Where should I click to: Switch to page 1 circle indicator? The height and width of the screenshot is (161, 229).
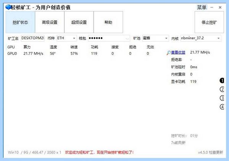(x=222, y=81)
